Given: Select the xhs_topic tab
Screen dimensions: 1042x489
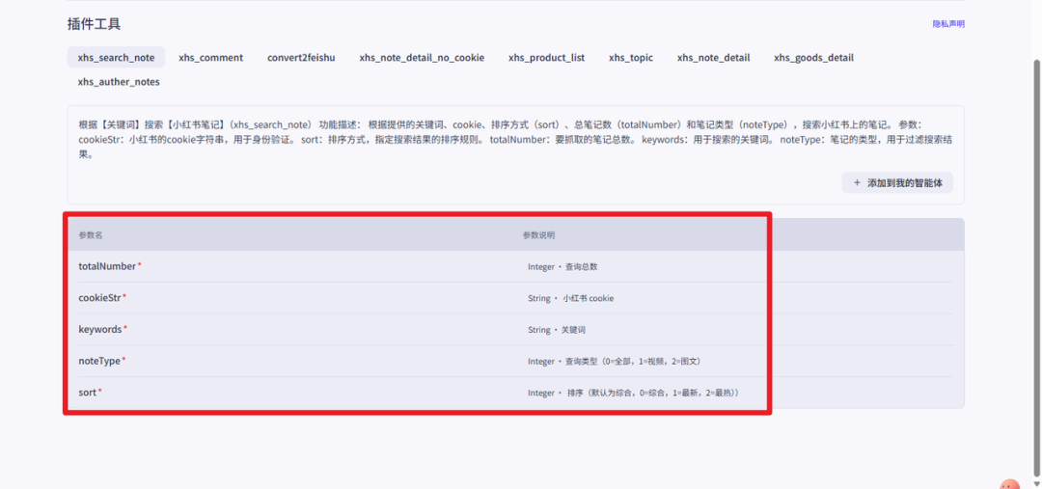Looking at the screenshot, I should coord(631,58).
